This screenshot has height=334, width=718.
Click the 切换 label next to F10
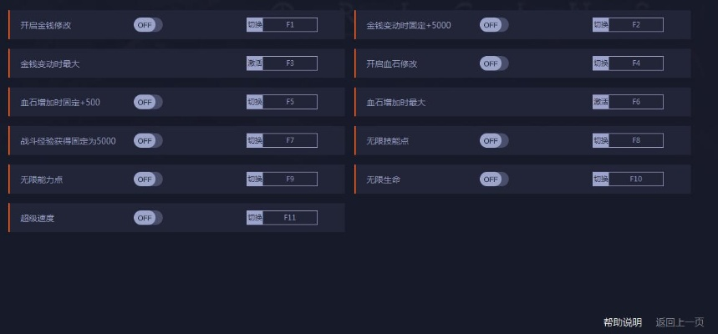click(x=601, y=179)
